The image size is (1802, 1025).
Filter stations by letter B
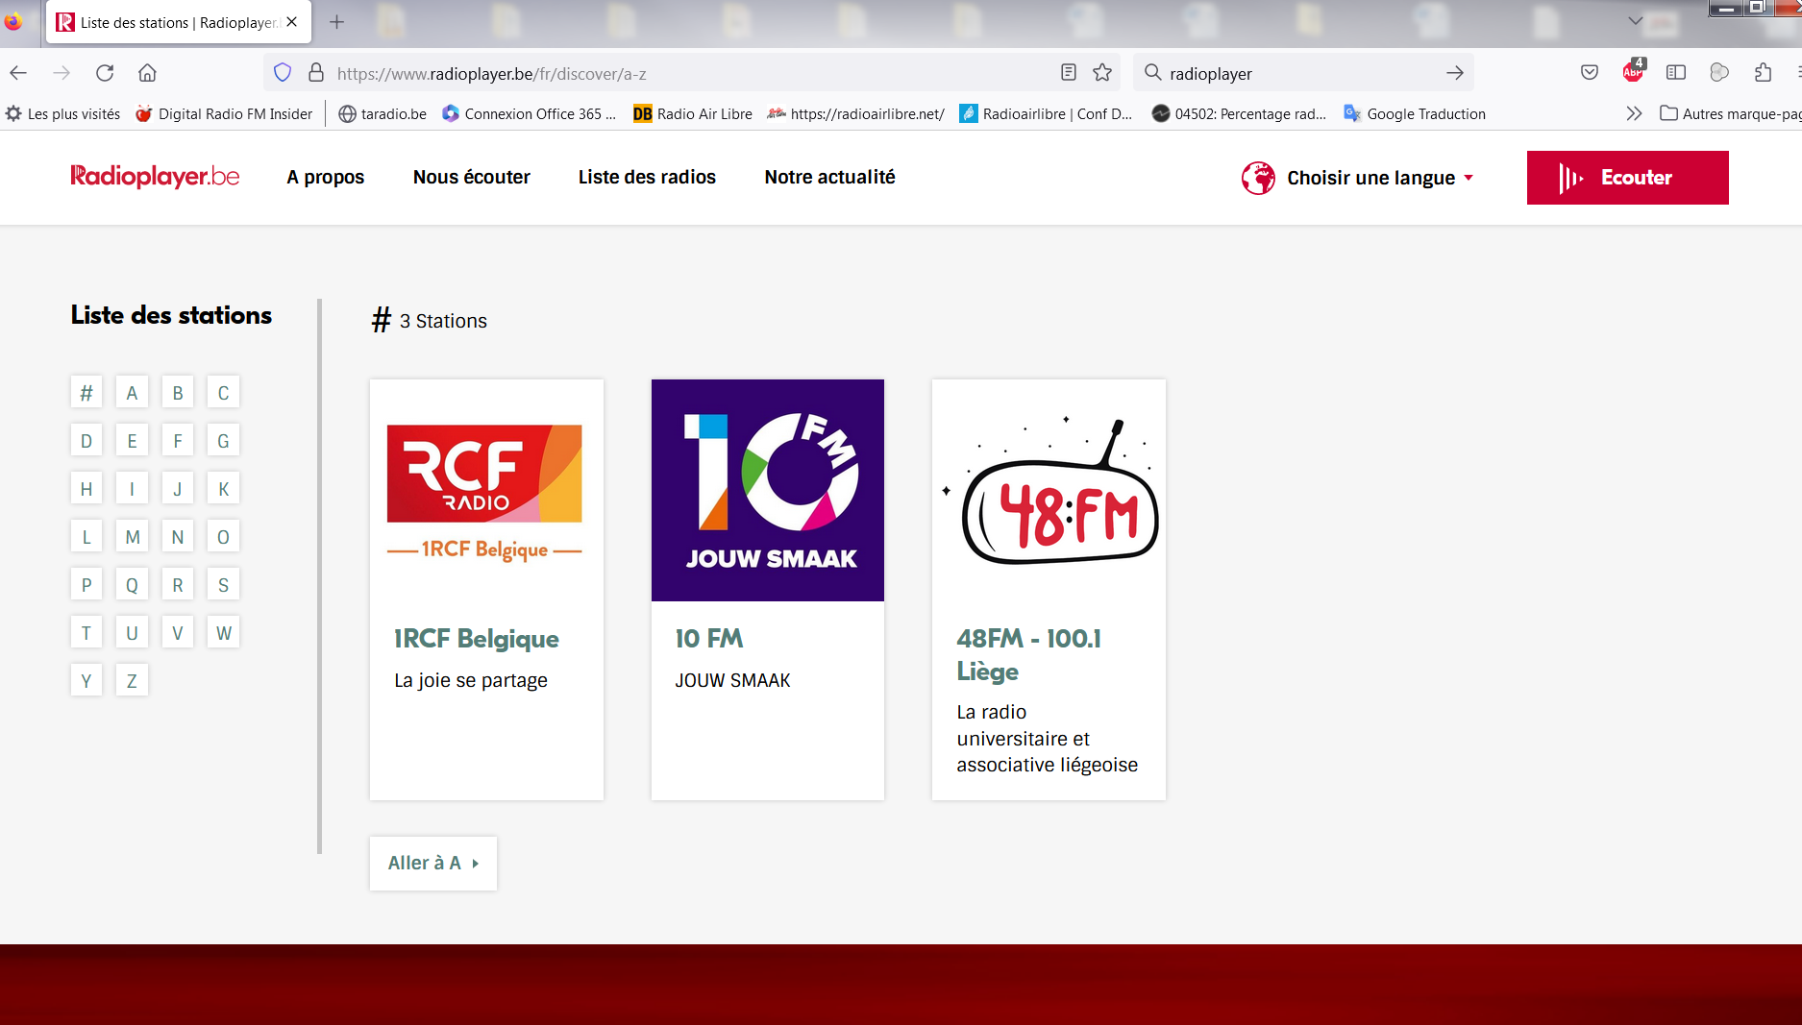click(178, 392)
